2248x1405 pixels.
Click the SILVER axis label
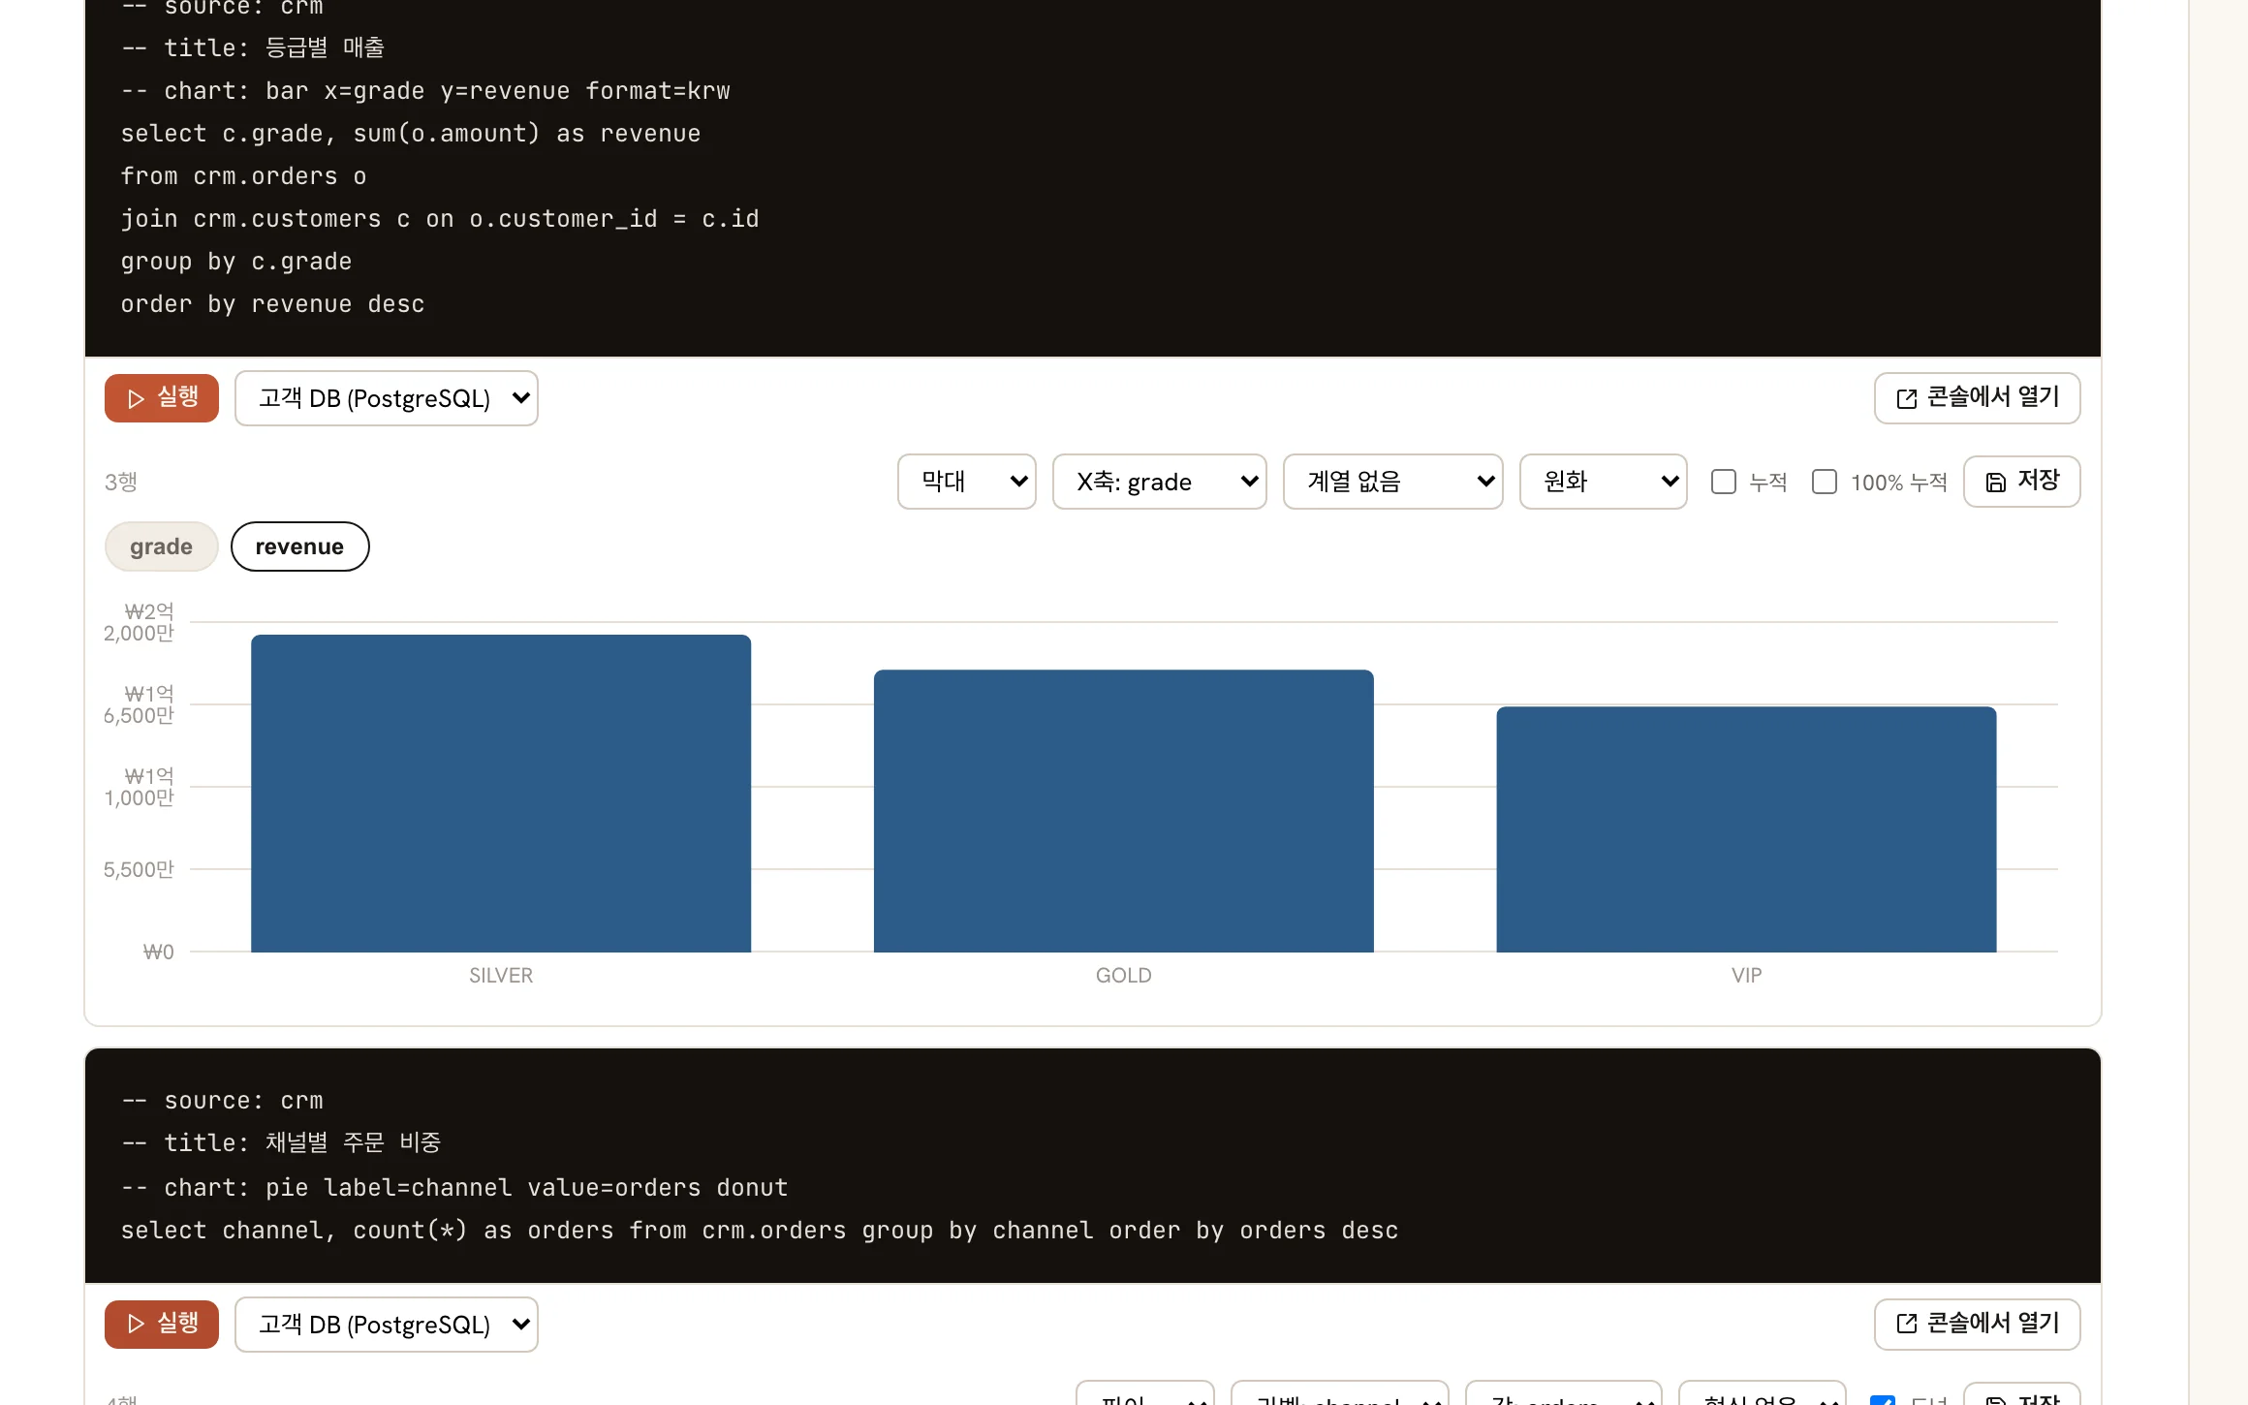[501, 976]
